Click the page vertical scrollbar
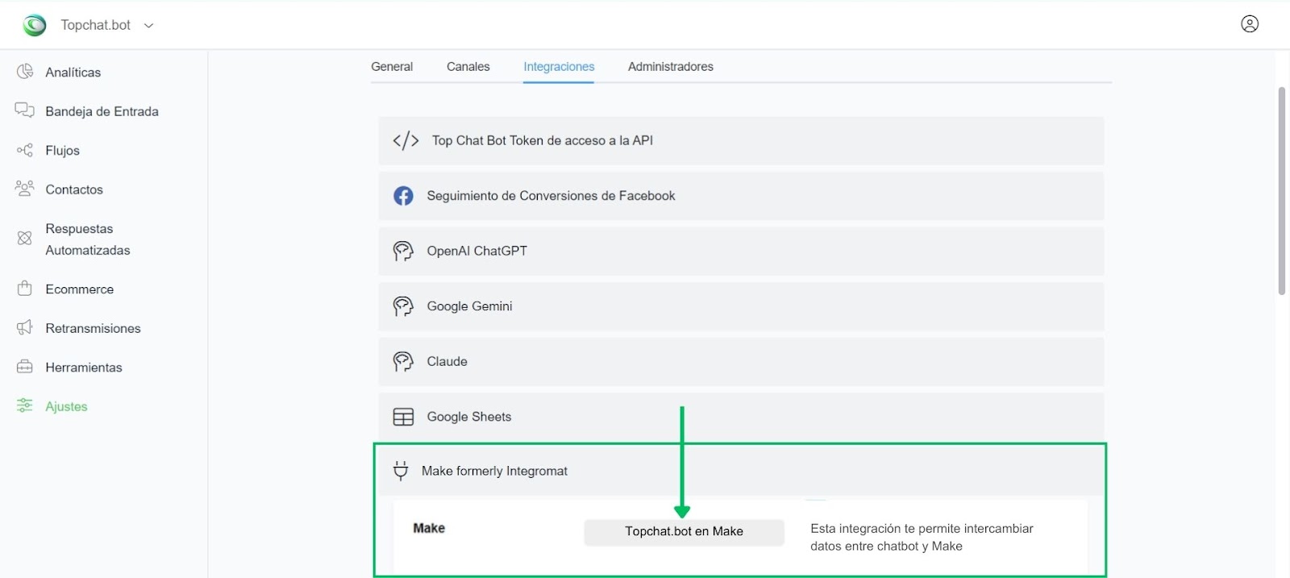The width and height of the screenshot is (1290, 578). (x=1281, y=191)
